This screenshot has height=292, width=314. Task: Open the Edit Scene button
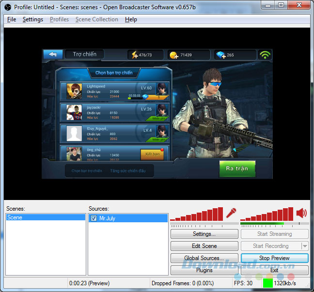204,246
